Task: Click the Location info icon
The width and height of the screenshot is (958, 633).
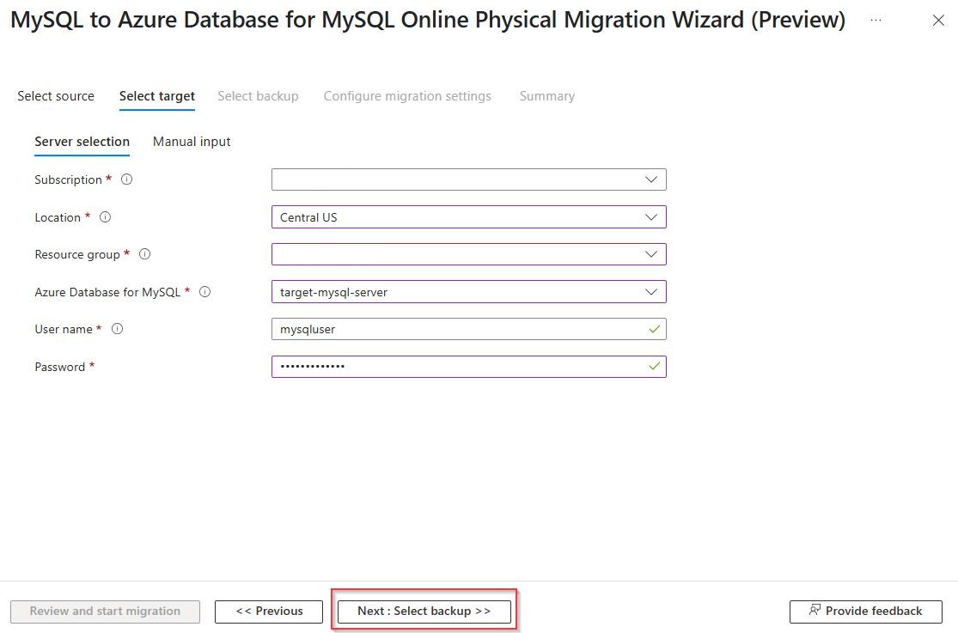Action: [x=105, y=217]
